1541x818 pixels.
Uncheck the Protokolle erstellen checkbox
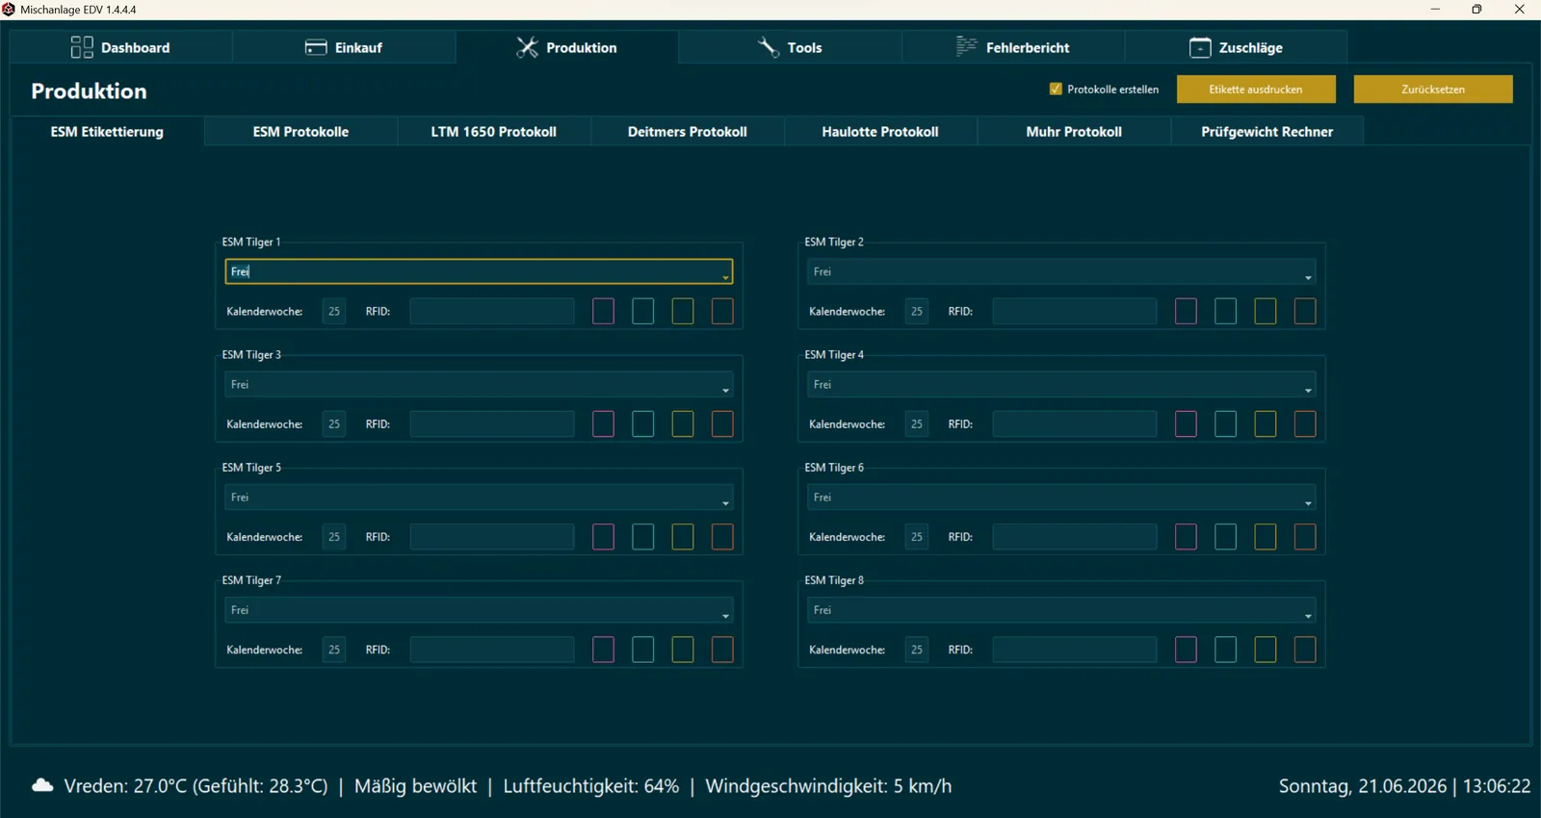(x=1056, y=89)
